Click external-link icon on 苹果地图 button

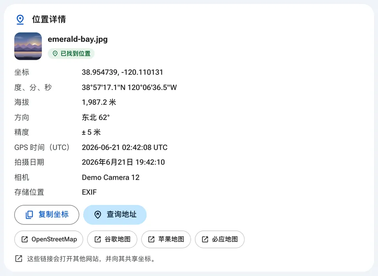(x=151, y=239)
